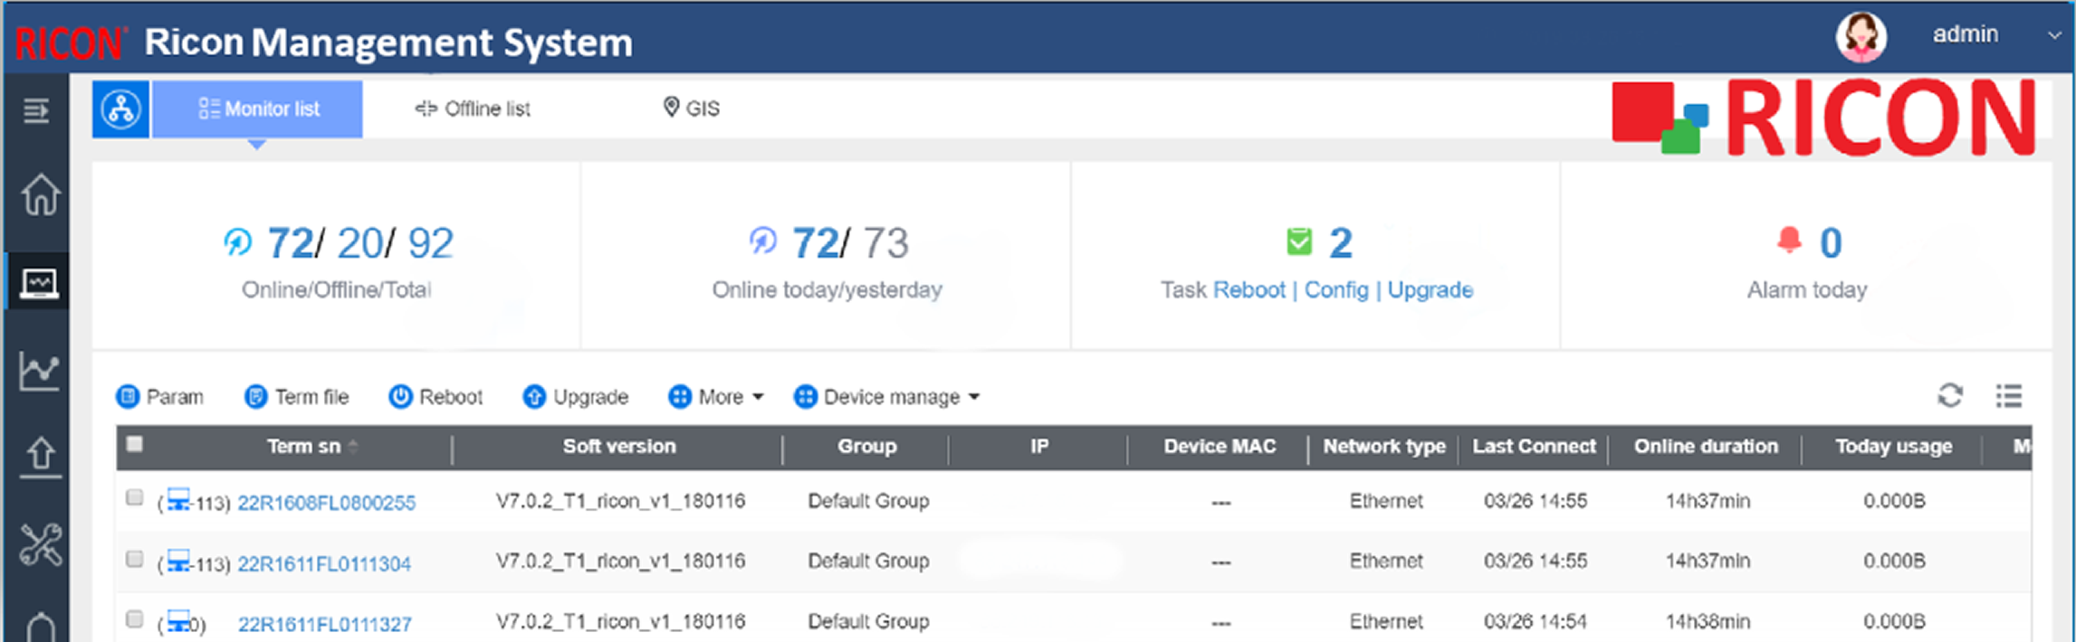Screen dimensions: 2076x642
Task: Check the box for 22R1611FL0111327
Action: (x=135, y=619)
